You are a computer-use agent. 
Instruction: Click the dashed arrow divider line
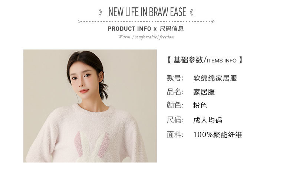[146, 21]
